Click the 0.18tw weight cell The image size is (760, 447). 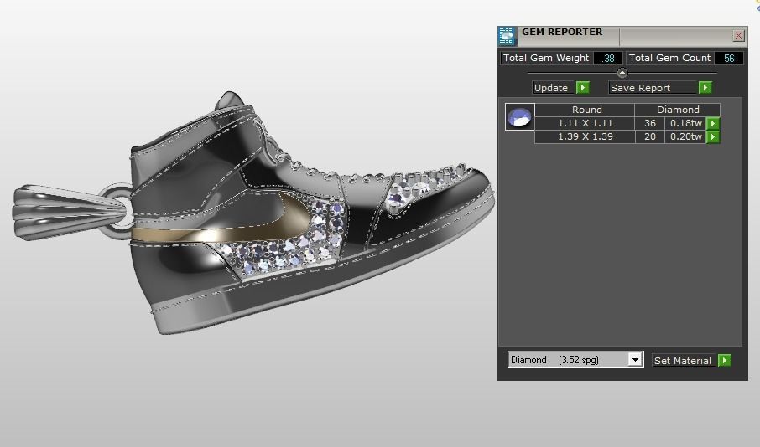tap(685, 123)
